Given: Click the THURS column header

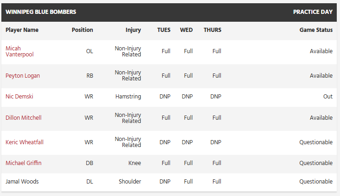Looking at the screenshot, I should 212,30.
